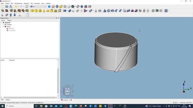Click the Fillet tool icon
Viewport: 193px width, 108px height.
(x=117, y=11)
